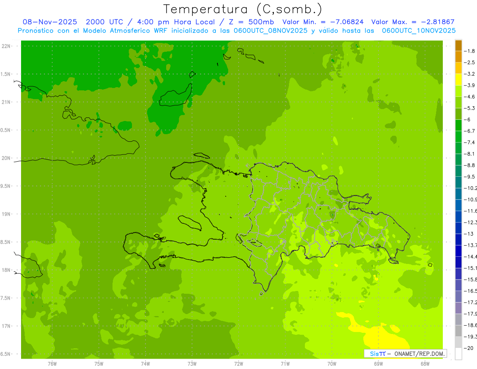Pick the blue swatch between -13 and -13.7
This screenshot has width=477, height=369.
click(458, 240)
